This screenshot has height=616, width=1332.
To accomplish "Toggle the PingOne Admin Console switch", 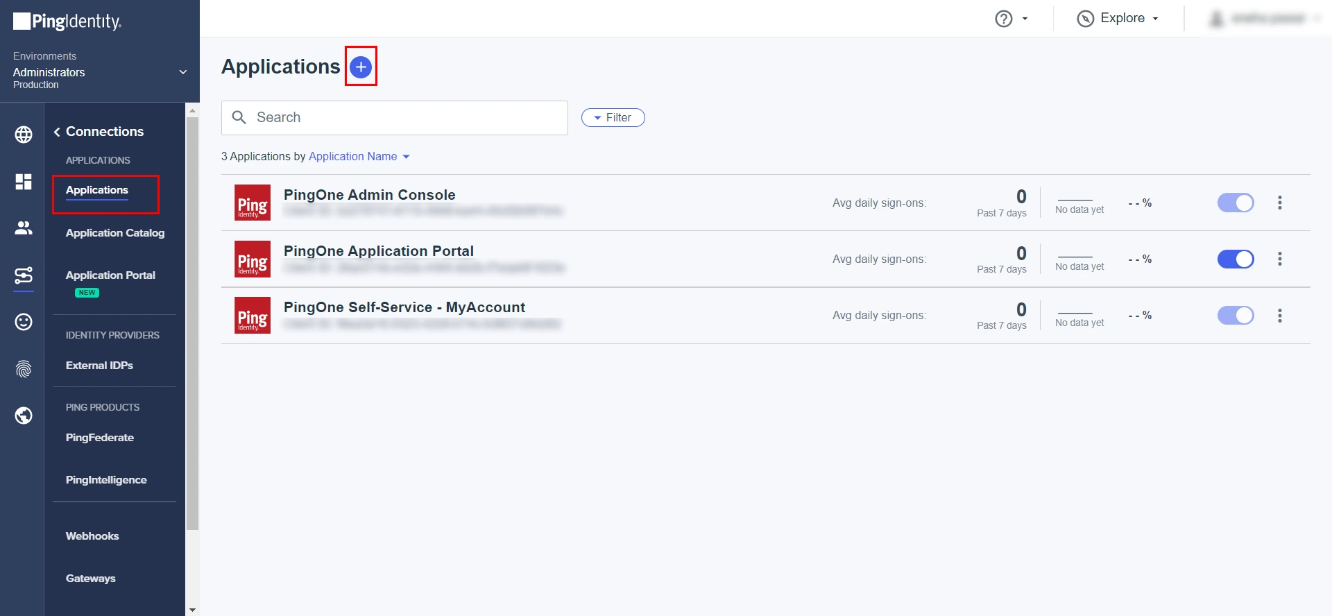I will (x=1236, y=203).
